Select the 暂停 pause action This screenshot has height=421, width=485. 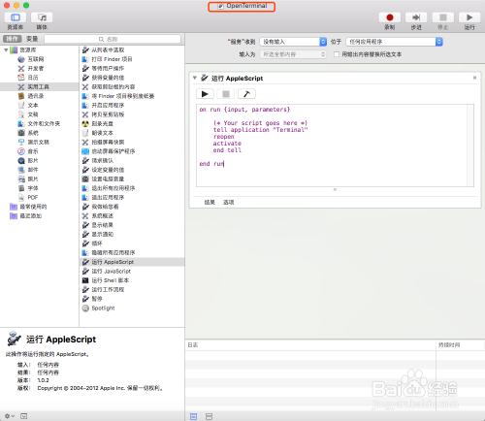[97, 299]
